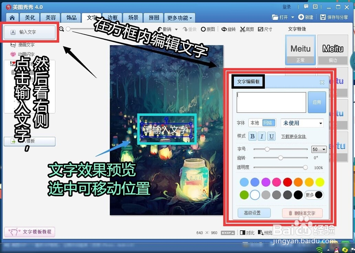Expand the undo history arrow
Screen dimensions: 355x253
click(x=176, y=29)
